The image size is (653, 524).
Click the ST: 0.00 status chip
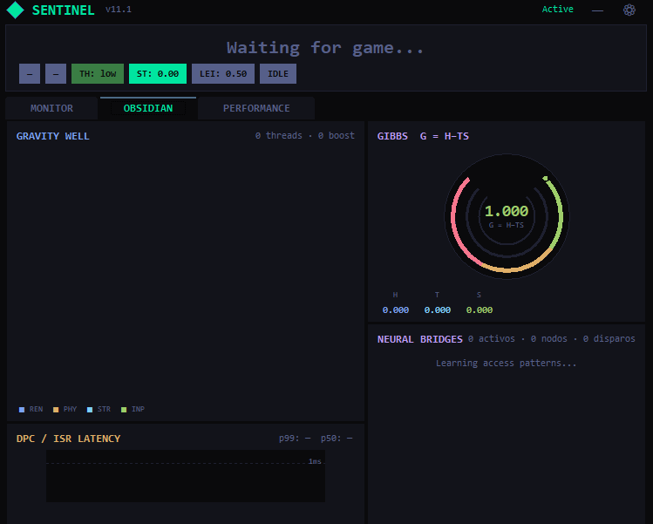click(x=158, y=74)
